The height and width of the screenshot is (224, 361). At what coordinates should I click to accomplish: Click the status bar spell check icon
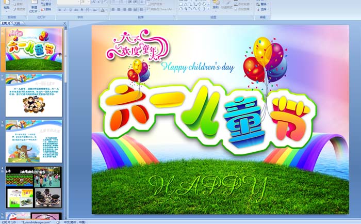point(58,222)
